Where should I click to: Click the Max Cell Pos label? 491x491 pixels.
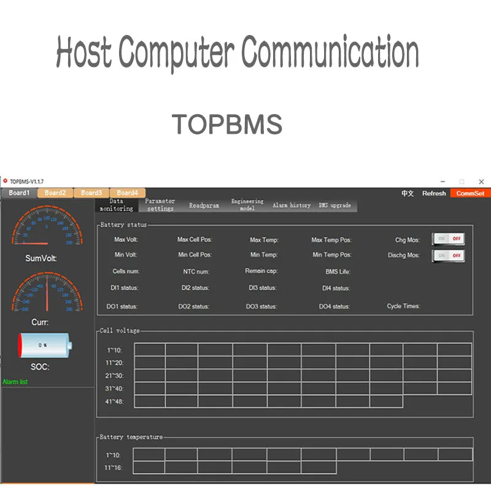[195, 239]
